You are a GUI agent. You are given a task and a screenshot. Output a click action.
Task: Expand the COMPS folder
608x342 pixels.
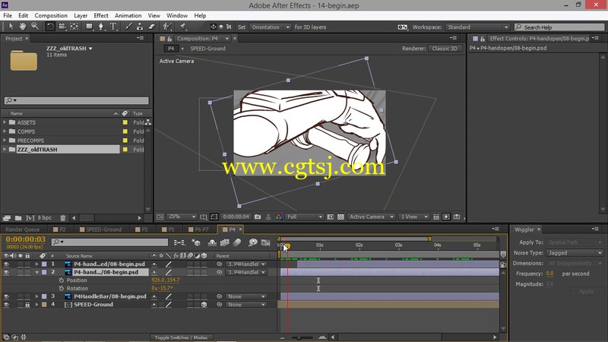coord(5,131)
